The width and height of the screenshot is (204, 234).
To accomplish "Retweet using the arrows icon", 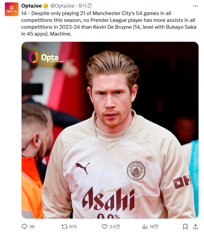I will (x=64, y=226).
